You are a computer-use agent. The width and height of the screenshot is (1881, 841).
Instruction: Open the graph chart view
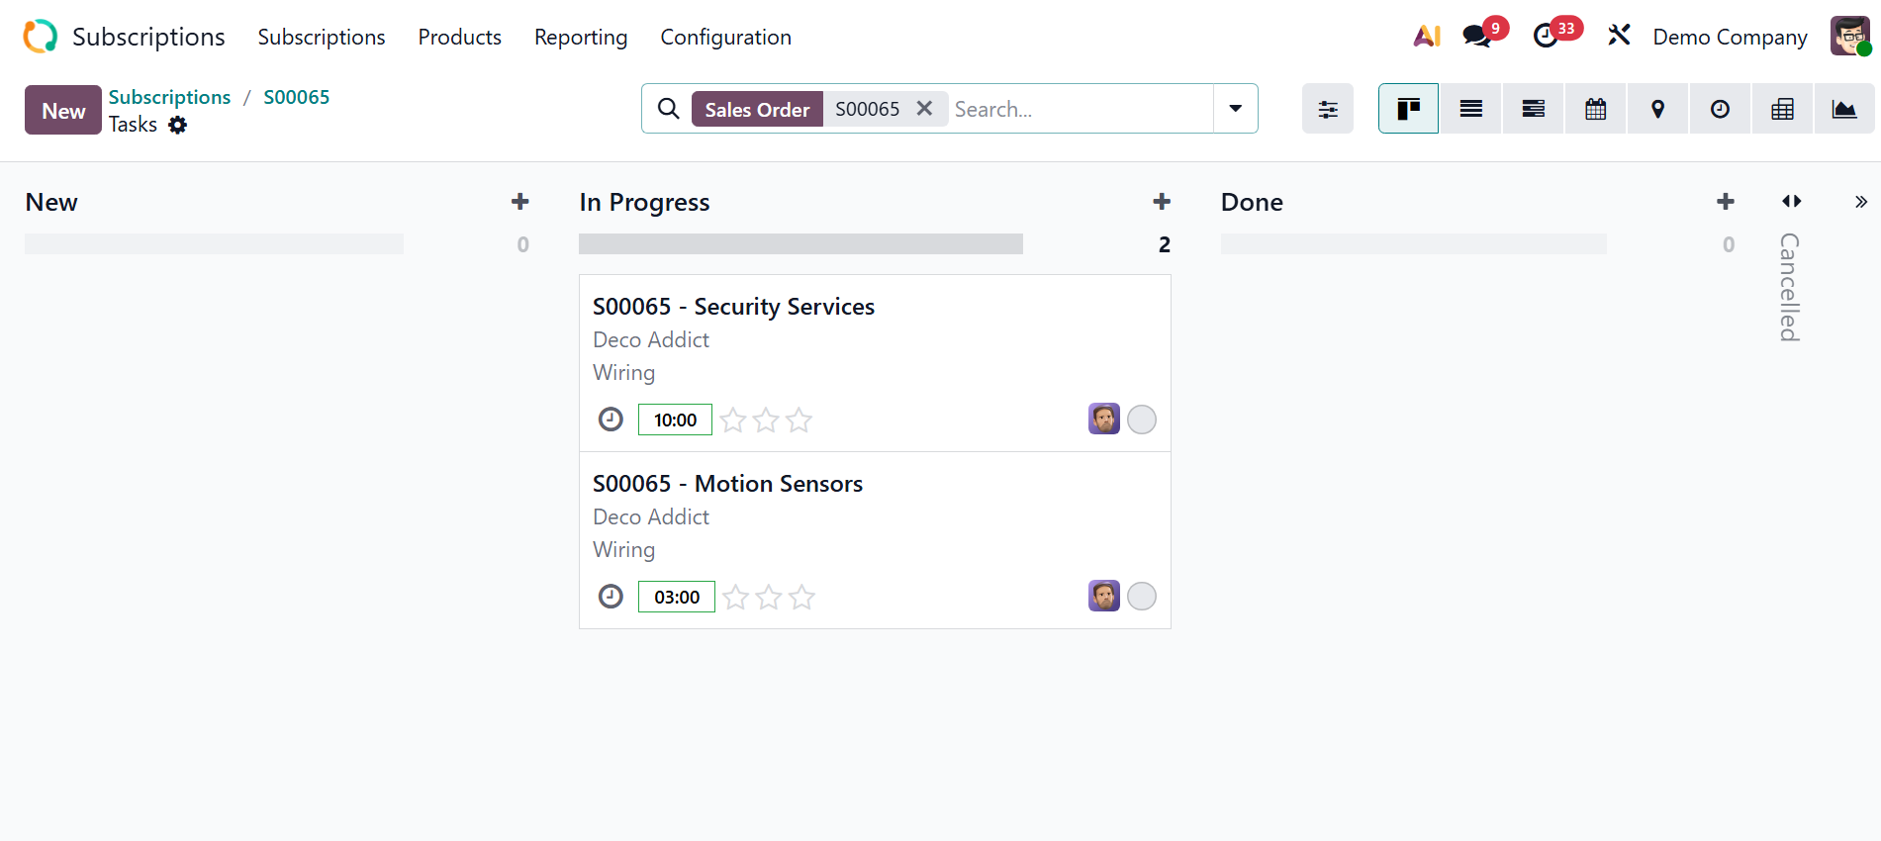point(1843,109)
